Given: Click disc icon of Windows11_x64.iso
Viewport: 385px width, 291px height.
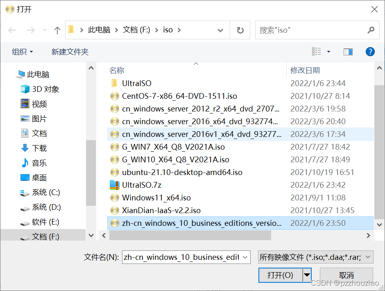Looking at the screenshot, I should click(x=115, y=198).
